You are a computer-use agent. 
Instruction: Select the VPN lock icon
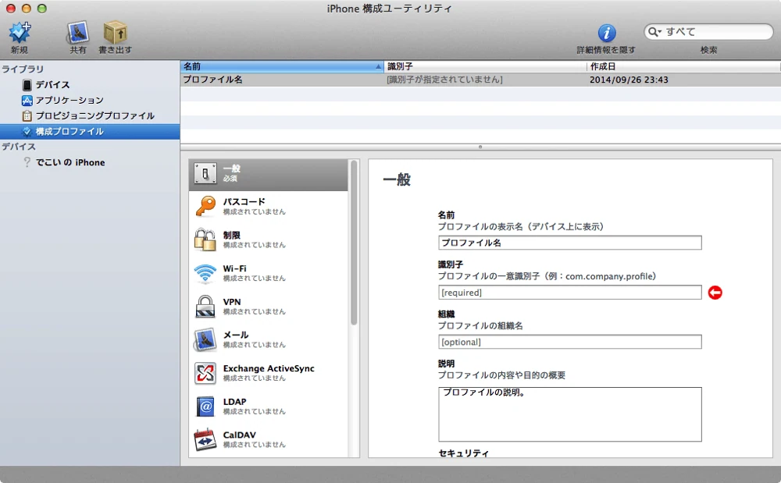pyautogui.click(x=205, y=306)
